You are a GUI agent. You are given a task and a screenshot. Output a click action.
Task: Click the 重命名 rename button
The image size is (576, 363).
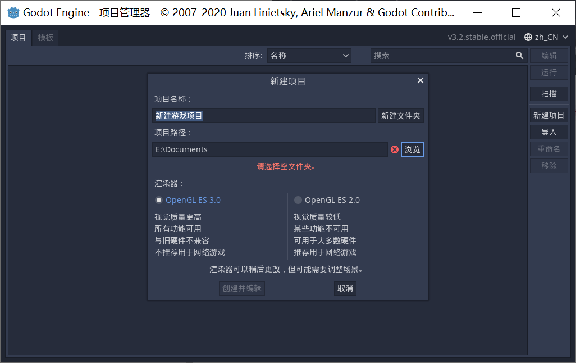pos(549,149)
